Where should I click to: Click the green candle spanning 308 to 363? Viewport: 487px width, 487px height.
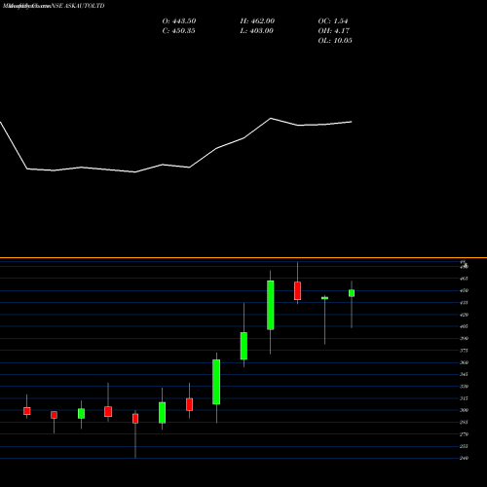(x=216, y=382)
